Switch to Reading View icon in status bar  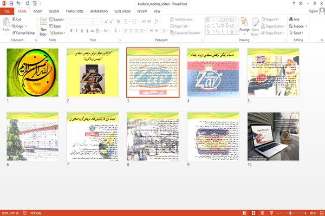pos(262,213)
